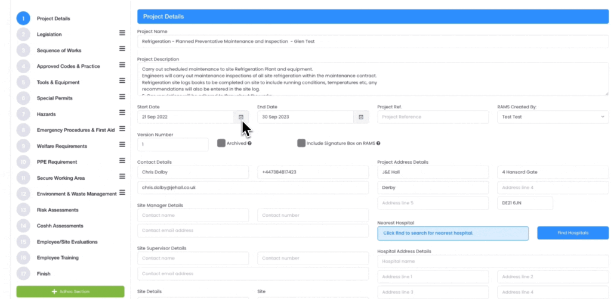Click the nearest hospital search message box

[x=453, y=233]
